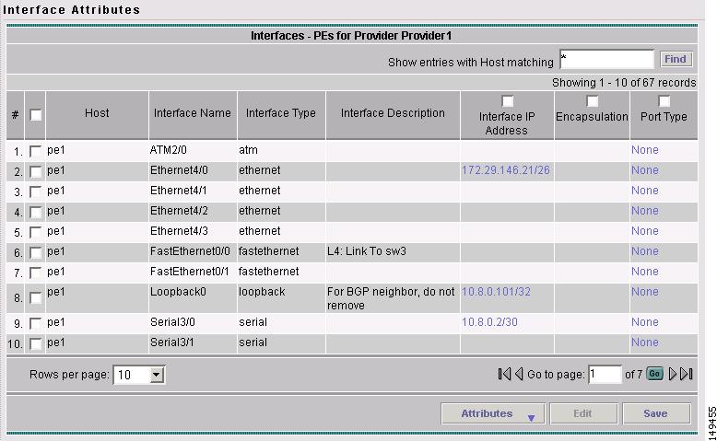Screen dimensions: 717x441
Task: Click description 'For BGP neighbor, do not remove'
Action: pos(391,298)
